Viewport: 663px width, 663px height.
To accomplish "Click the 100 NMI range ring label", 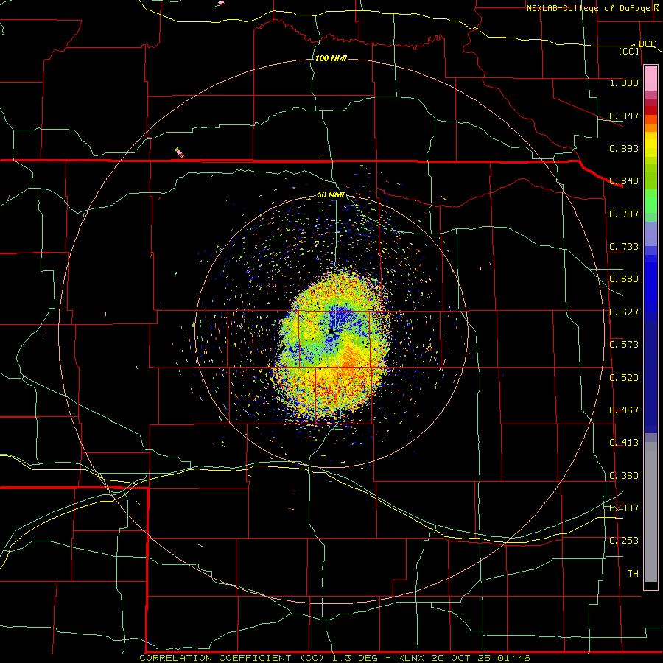I will click(x=331, y=58).
